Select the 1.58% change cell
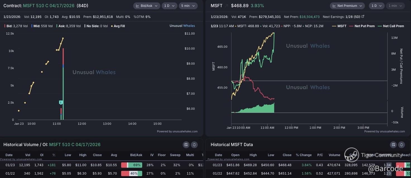411x178 pixels. [x=306, y=174]
